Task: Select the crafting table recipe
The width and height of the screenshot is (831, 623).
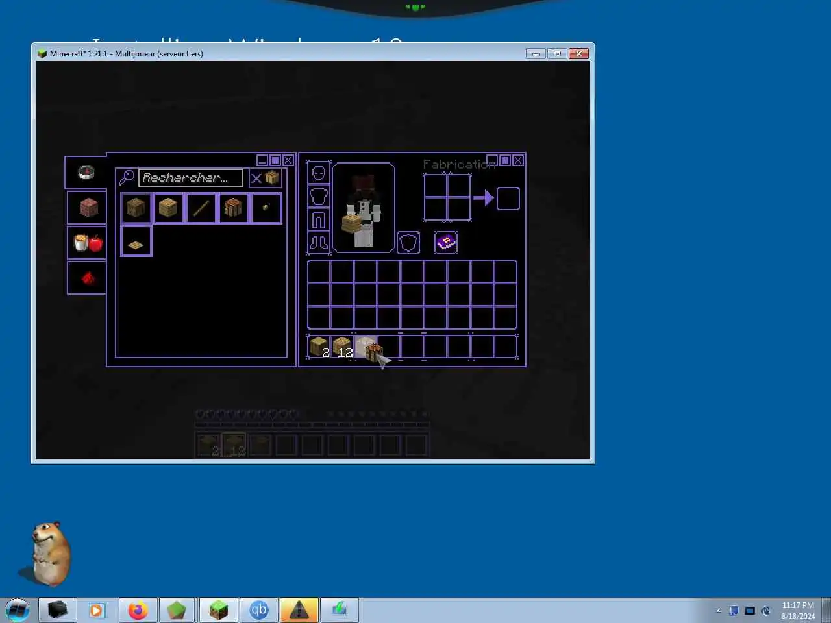Action: click(233, 208)
